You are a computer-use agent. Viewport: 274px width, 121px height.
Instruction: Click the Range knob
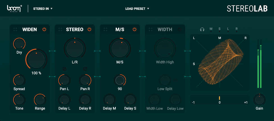point(40,100)
